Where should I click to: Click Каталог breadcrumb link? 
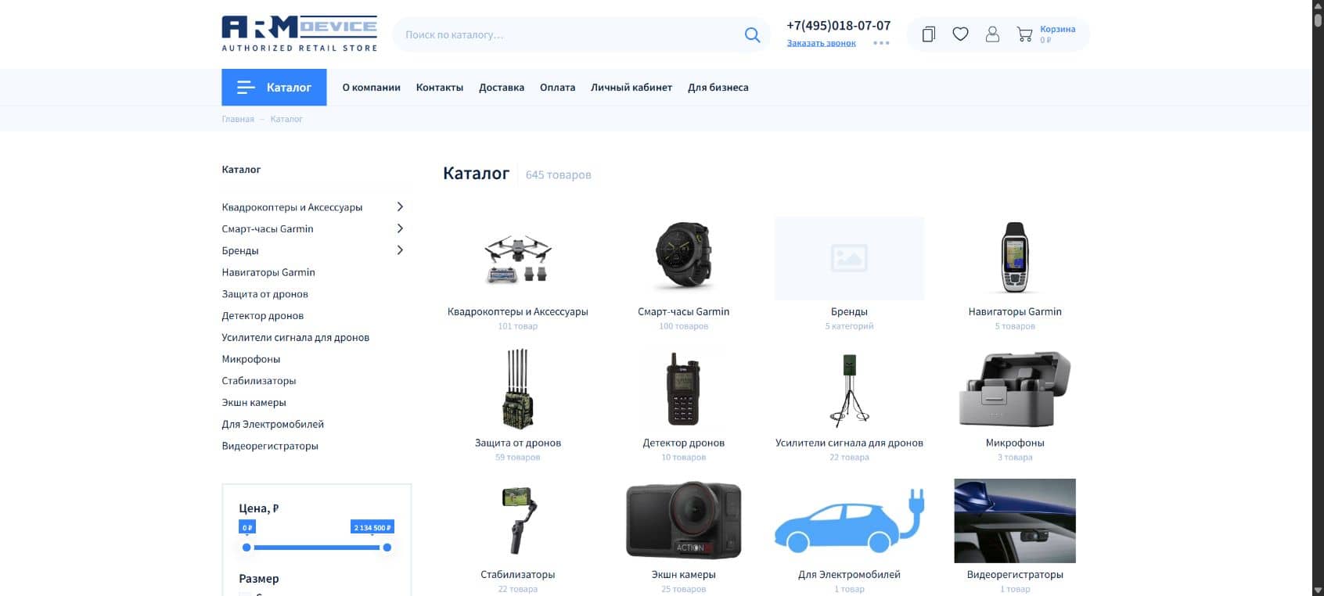286,119
